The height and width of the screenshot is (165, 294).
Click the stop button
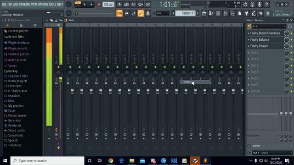pyautogui.click(x=91, y=4)
